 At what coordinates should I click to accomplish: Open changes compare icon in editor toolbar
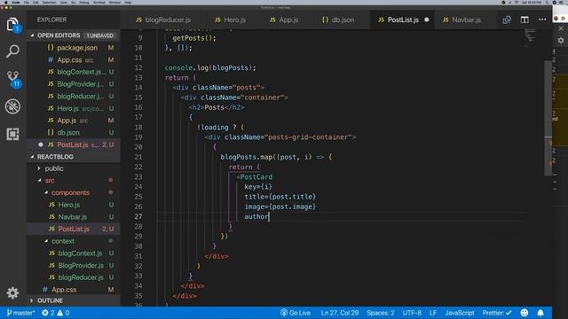point(507,19)
